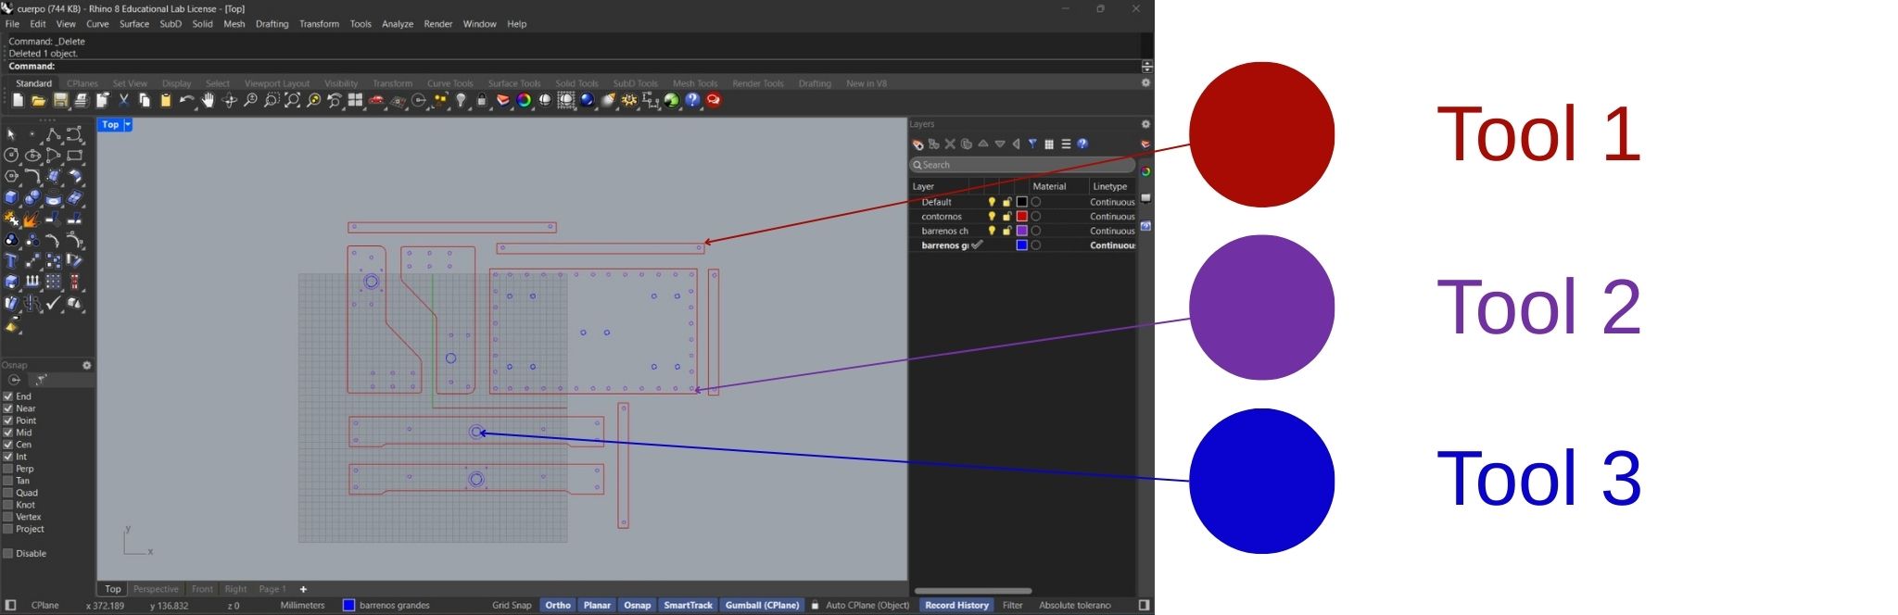Image resolution: width=1898 pixels, height=615 pixels.
Task: Toggle lock on barrenos ch layer
Action: point(1006,231)
